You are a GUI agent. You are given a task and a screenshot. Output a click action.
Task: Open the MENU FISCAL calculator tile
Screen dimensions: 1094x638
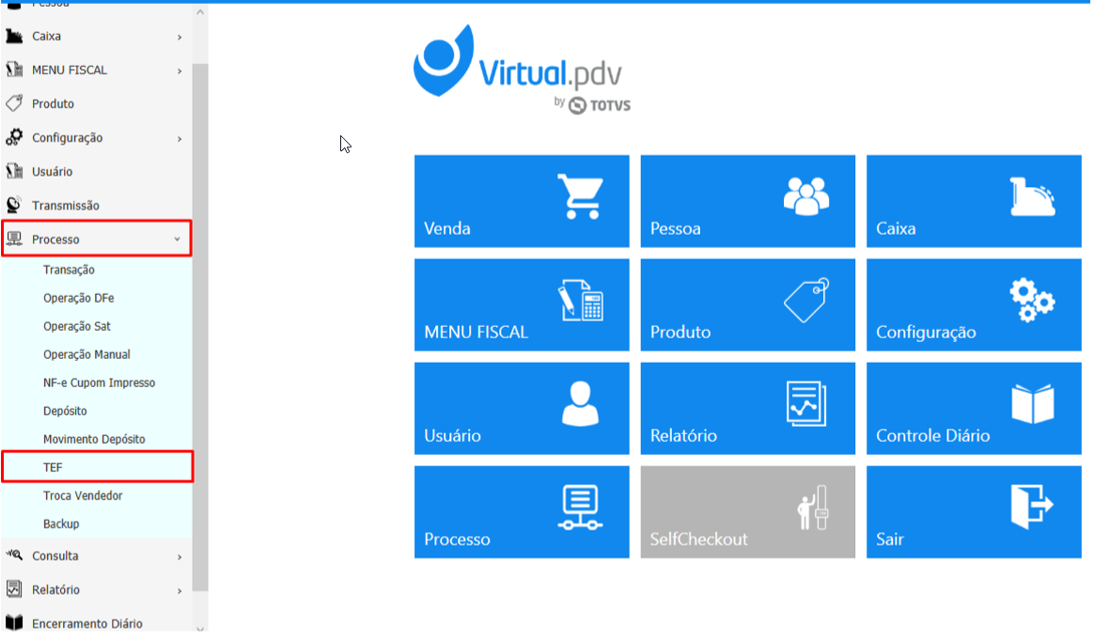(522, 304)
